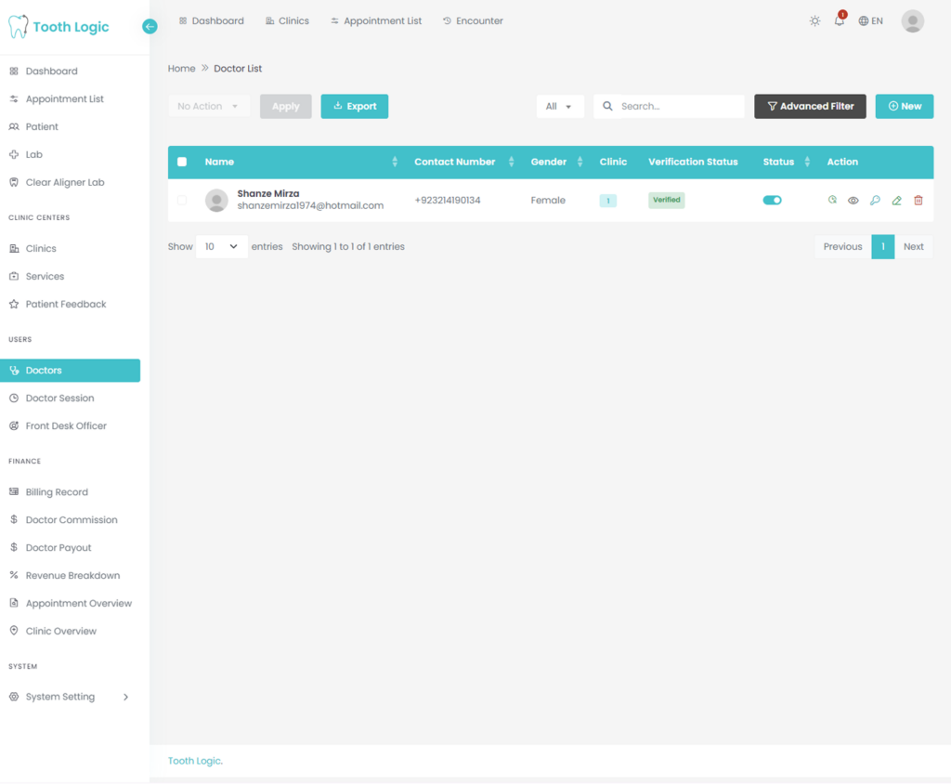Open the user profile avatar menu
The height and width of the screenshot is (784, 951).
(x=912, y=21)
